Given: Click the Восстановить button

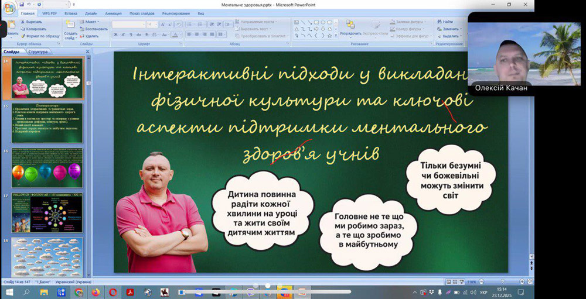Looking at the screenshot, I should (94, 29).
